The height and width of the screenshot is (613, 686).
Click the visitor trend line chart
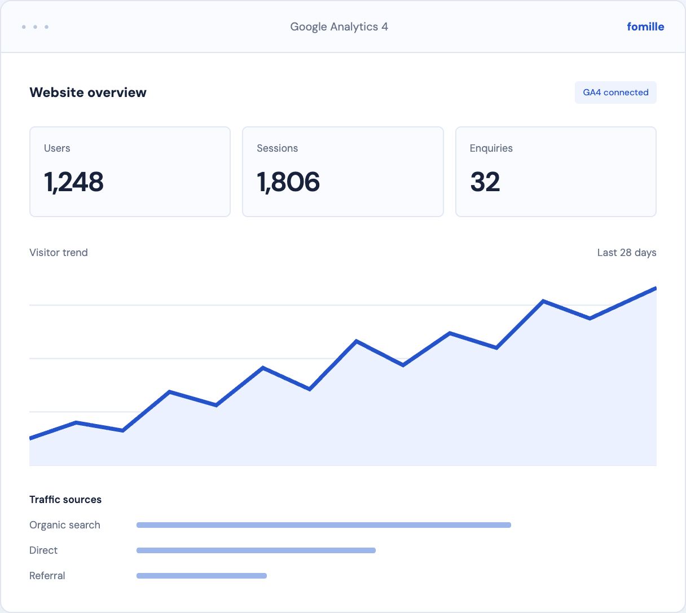pos(343,375)
